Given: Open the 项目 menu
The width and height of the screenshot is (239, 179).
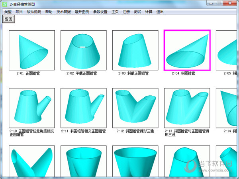Looking at the screenshot, I should point(19,12).
